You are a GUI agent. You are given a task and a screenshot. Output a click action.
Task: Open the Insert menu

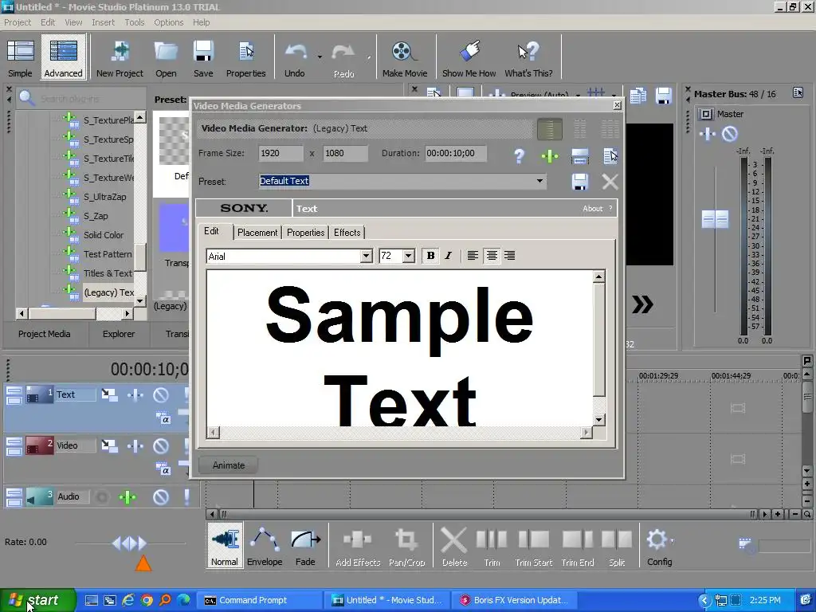[103, 22]
